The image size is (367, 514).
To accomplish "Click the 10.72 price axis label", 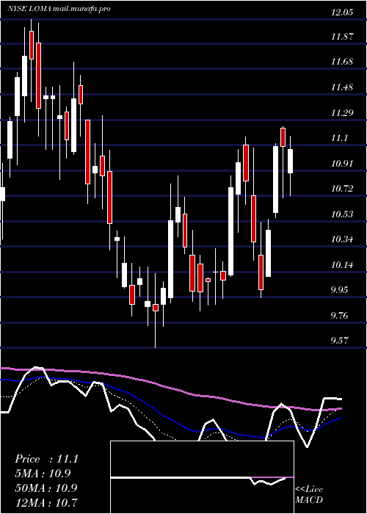I will [x=342, y=189].
